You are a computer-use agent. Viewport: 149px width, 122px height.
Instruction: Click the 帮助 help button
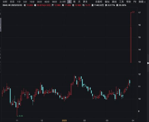pos(129,2)
